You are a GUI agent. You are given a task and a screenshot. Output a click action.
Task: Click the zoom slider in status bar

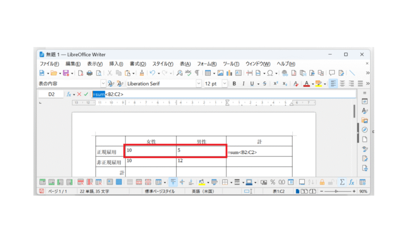(x=337, y=191)
